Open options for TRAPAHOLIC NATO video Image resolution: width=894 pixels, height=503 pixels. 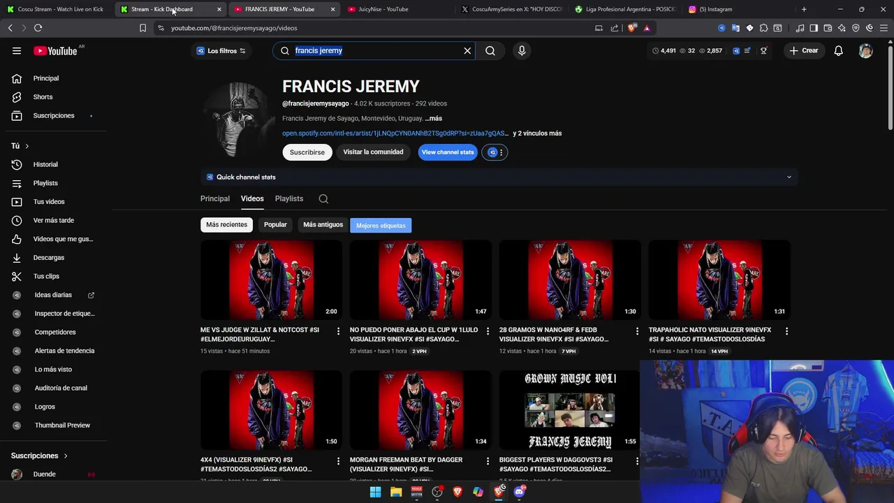pos(786,330)
